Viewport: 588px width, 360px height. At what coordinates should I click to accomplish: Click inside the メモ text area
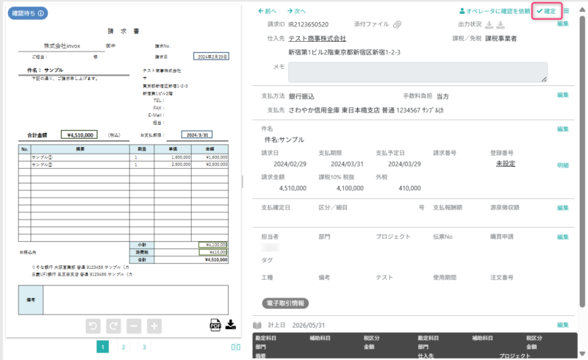click(417, 72)
